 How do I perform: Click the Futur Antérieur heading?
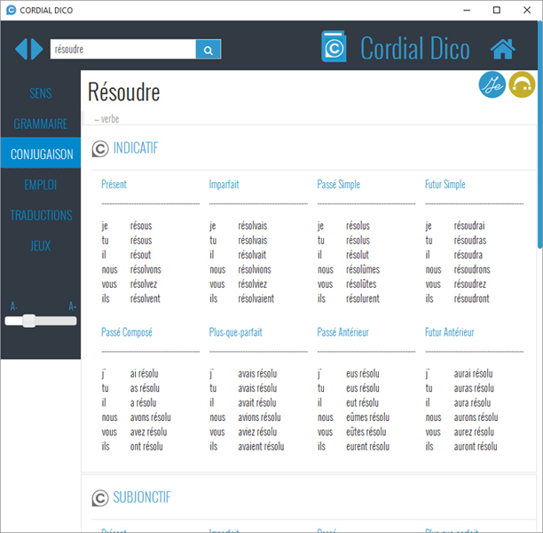450,332
